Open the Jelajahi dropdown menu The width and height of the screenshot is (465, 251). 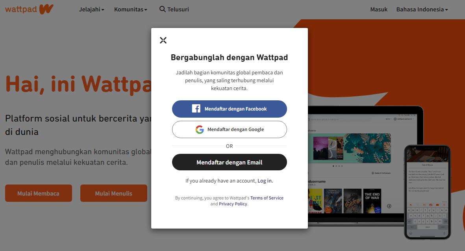click(x=91, y=9)
